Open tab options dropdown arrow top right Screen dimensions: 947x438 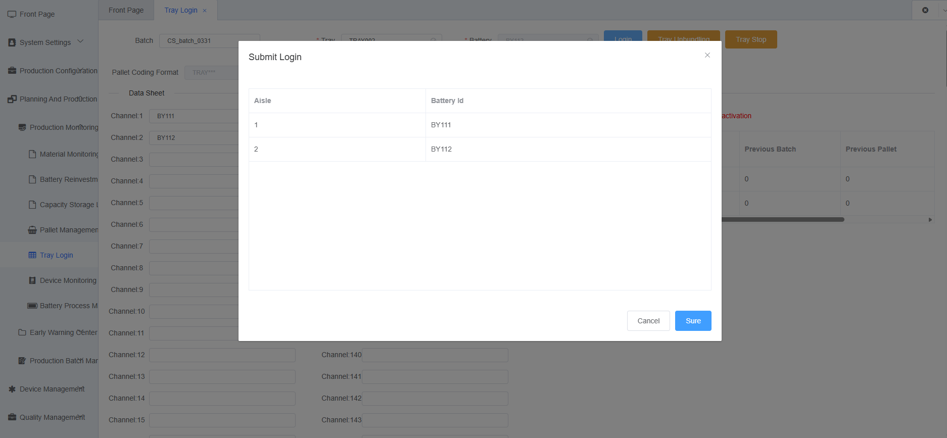coord(944,10)
